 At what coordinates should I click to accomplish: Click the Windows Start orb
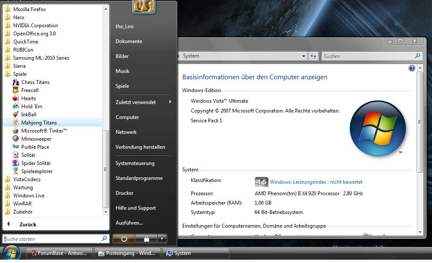tap(11, 253)
